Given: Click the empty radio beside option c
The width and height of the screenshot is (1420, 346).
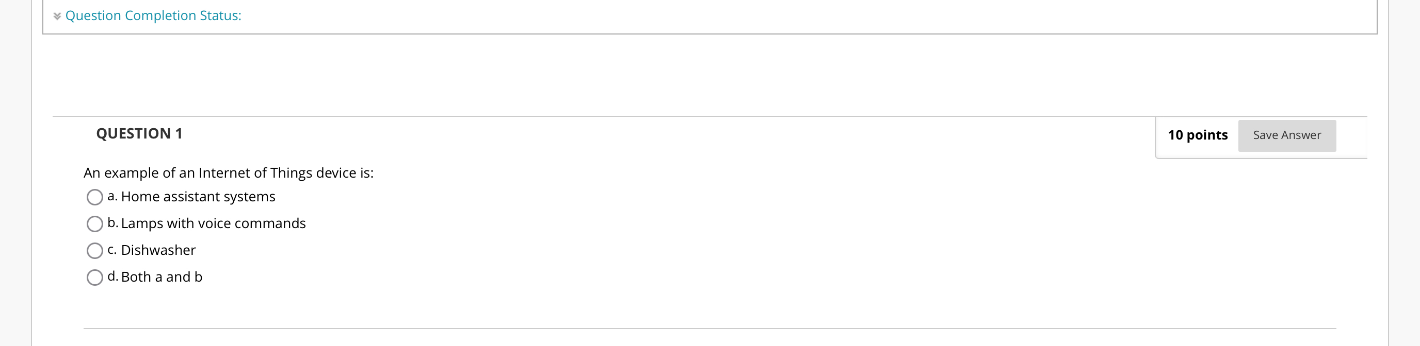Looking at the screenshot, I should click(94, 250).
